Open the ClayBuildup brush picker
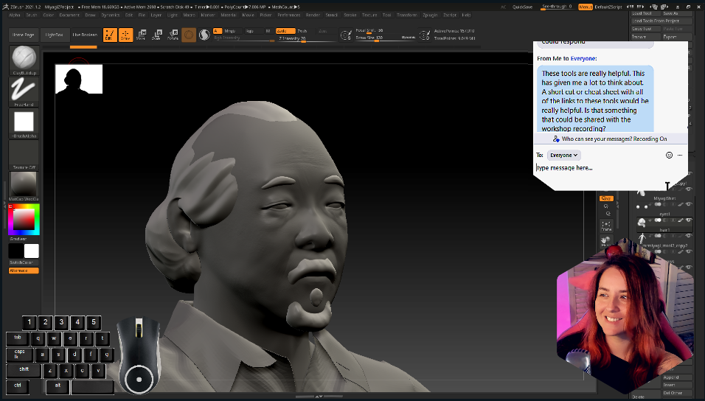Viewport: 705px width, 401px height. pos(24,58)
